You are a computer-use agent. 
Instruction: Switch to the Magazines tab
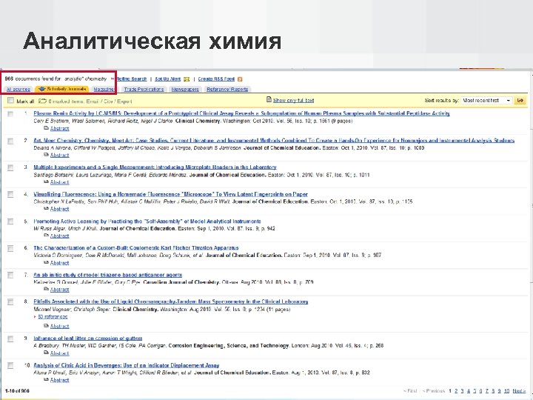[104, 89]
